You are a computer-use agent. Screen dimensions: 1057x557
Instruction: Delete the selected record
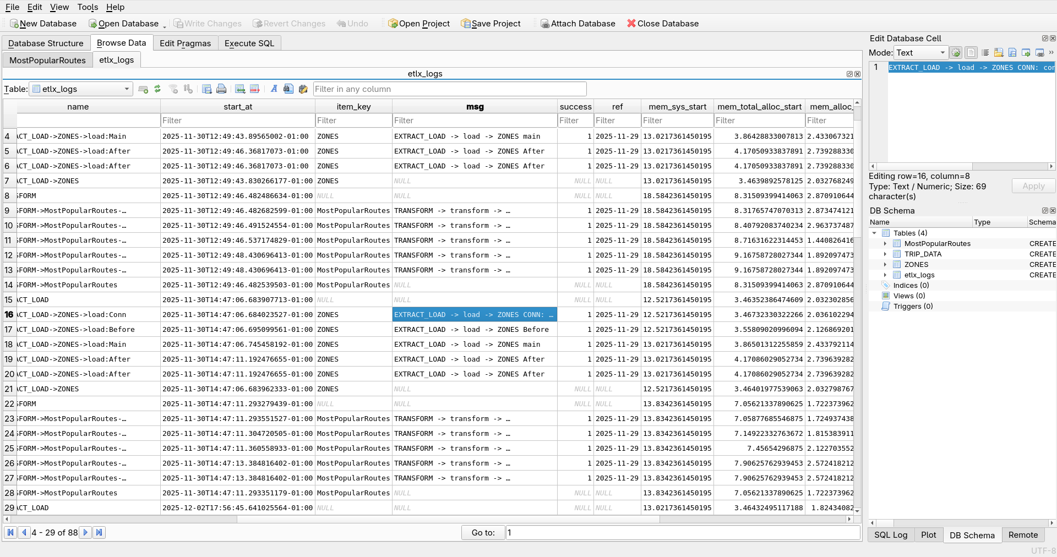(254, 89)
